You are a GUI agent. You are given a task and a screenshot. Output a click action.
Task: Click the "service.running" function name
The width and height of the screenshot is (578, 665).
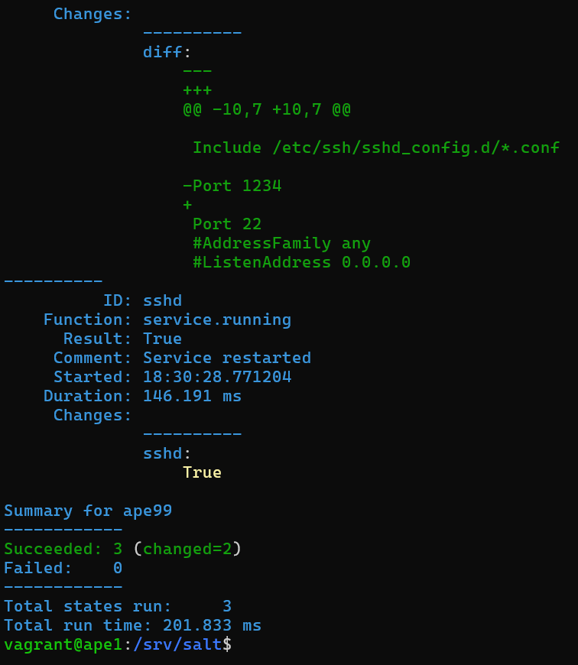tap(217, 320)
